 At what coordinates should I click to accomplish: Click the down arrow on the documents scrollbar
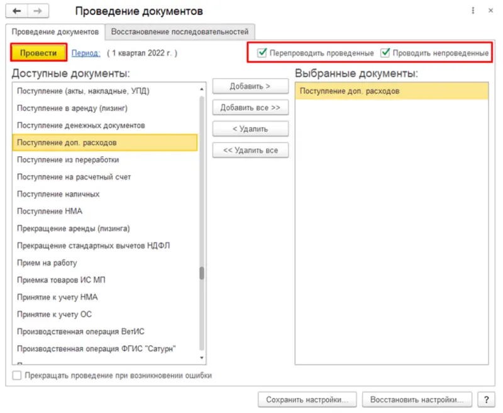[202, 359]
